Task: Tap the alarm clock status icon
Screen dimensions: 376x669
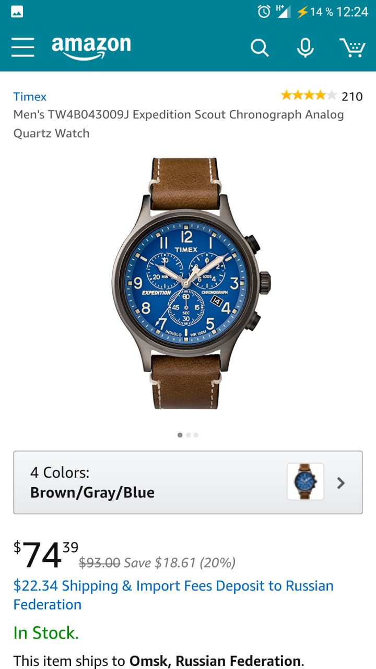Action: [x=264, y=11]
